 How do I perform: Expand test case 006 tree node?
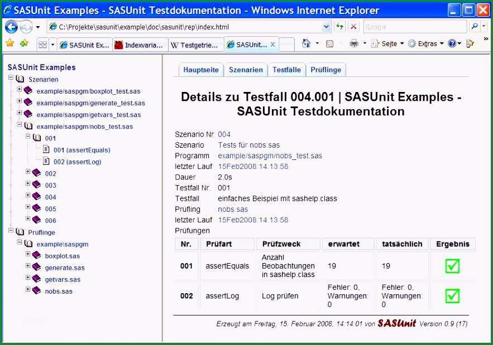28,218
